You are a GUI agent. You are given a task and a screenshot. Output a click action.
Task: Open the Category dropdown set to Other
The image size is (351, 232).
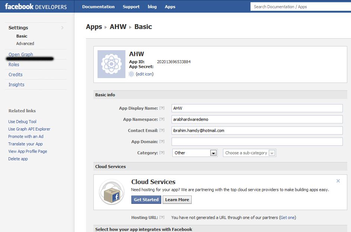(195, 153)
